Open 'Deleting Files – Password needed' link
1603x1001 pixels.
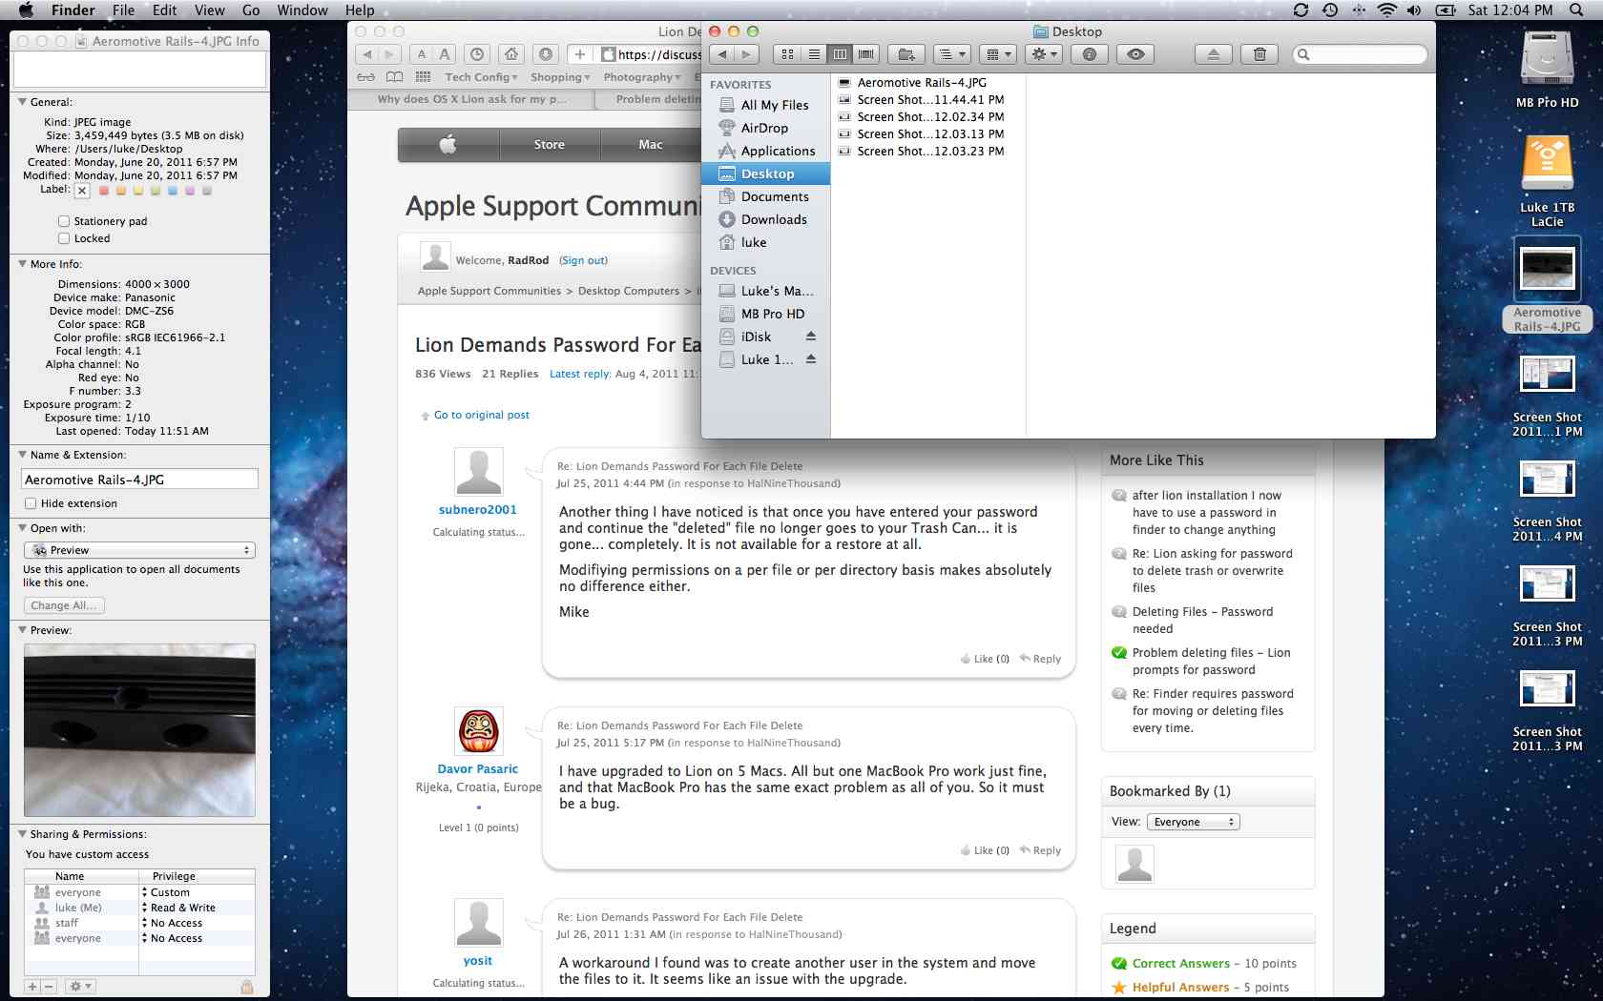[x=1202, y=620]
